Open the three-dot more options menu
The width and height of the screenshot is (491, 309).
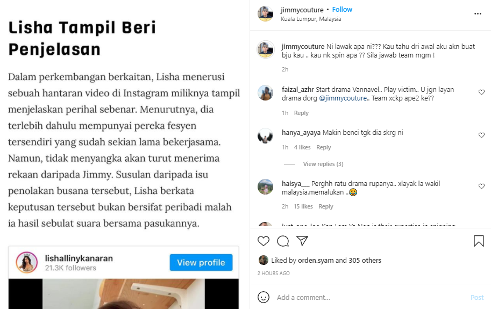pos(478,14)
